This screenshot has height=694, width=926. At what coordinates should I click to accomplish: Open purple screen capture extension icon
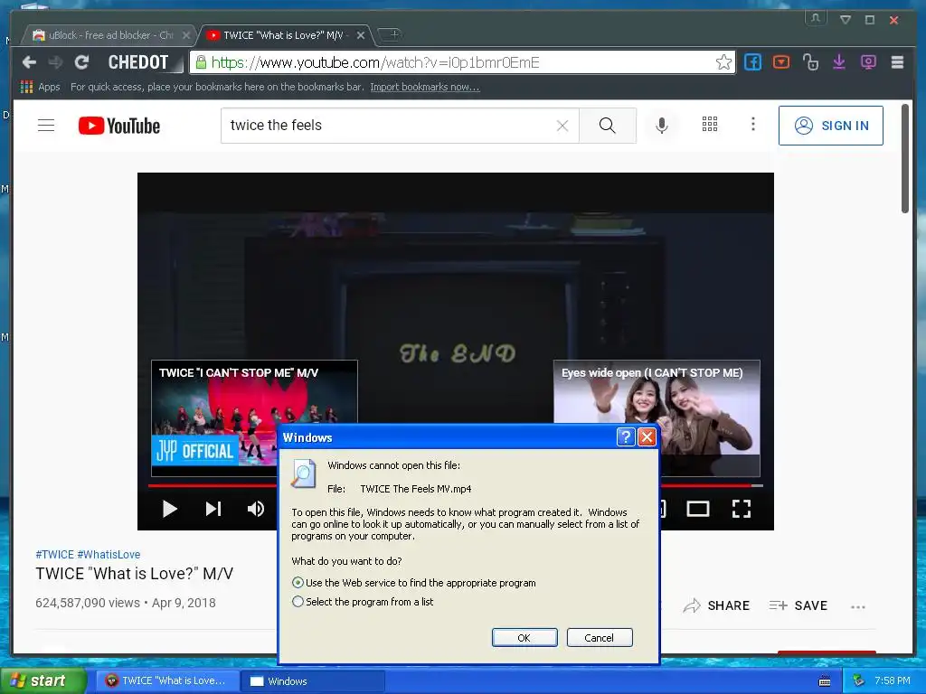click(868, 62)
